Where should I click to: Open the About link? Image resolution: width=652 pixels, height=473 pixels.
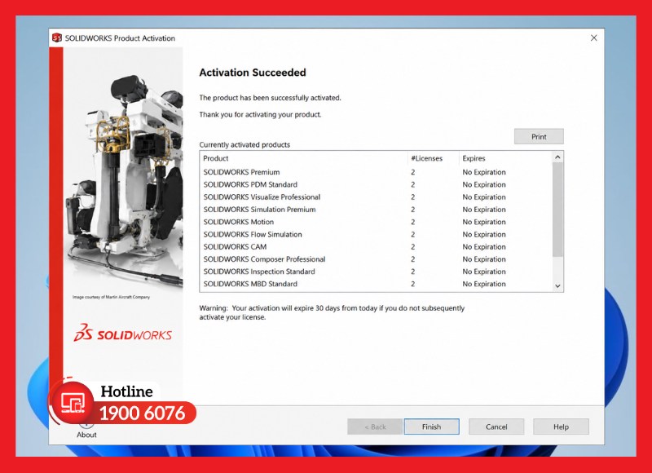tap(86, 435)
